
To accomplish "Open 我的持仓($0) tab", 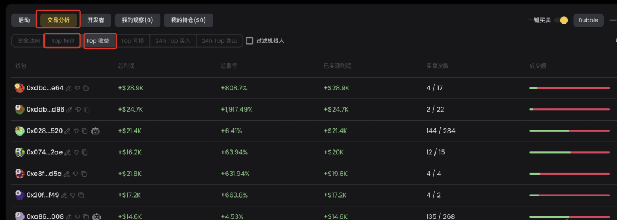I will pyautogui.click(x=189, y=20).
